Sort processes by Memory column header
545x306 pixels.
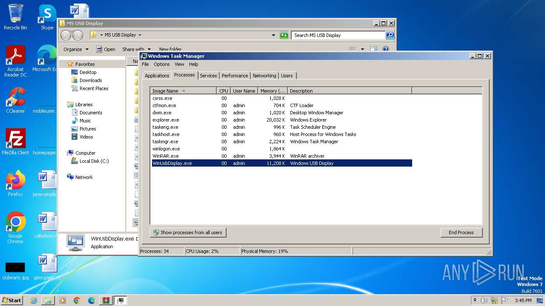272,91
